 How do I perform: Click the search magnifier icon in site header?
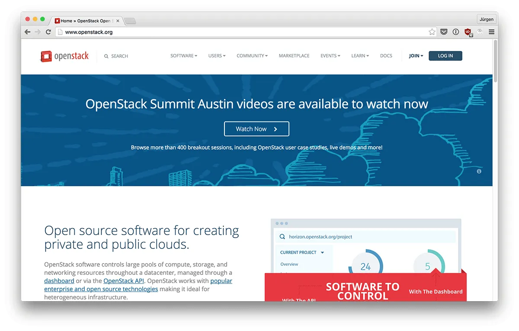106,56
